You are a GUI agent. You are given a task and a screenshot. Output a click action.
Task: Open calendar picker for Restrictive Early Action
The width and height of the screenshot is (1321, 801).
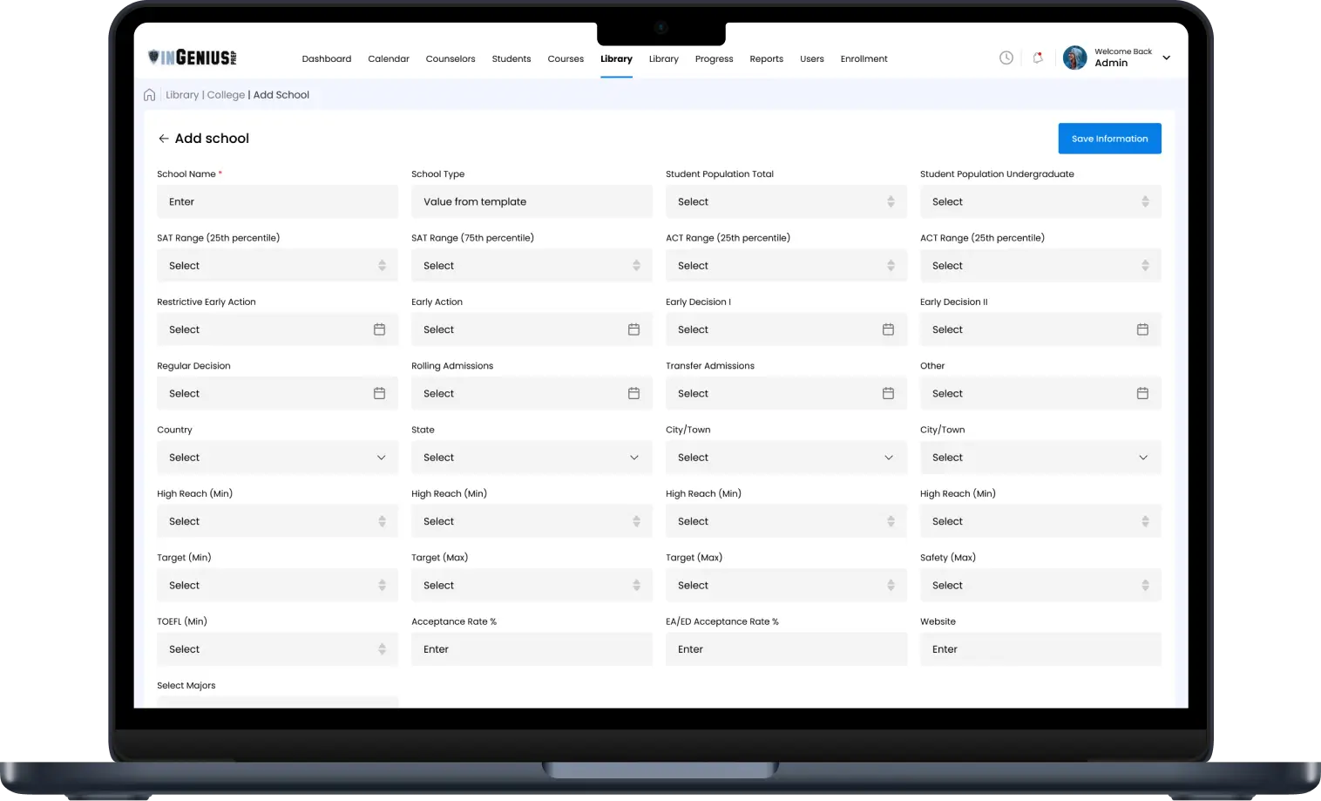coord(379,329)
